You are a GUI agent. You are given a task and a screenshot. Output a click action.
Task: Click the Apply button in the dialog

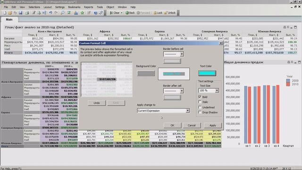point(213,125)
